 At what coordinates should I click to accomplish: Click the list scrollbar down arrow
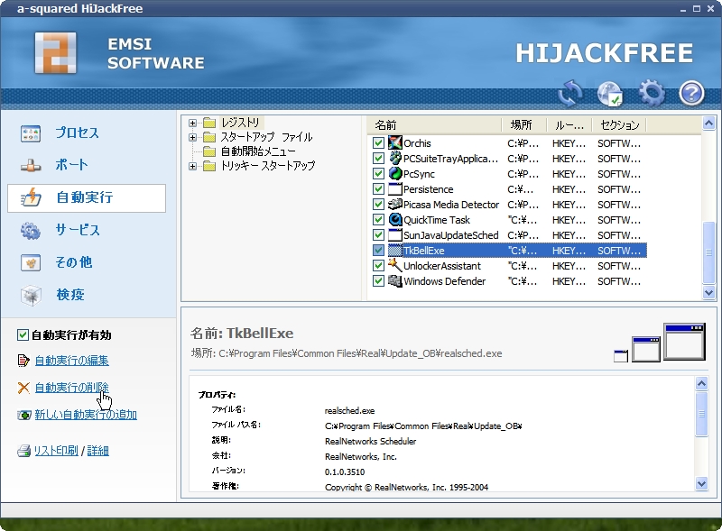click(x=708, y=293)
